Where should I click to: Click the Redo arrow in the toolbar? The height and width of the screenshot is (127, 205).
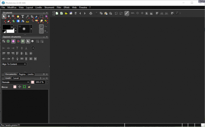click(121, 13)
